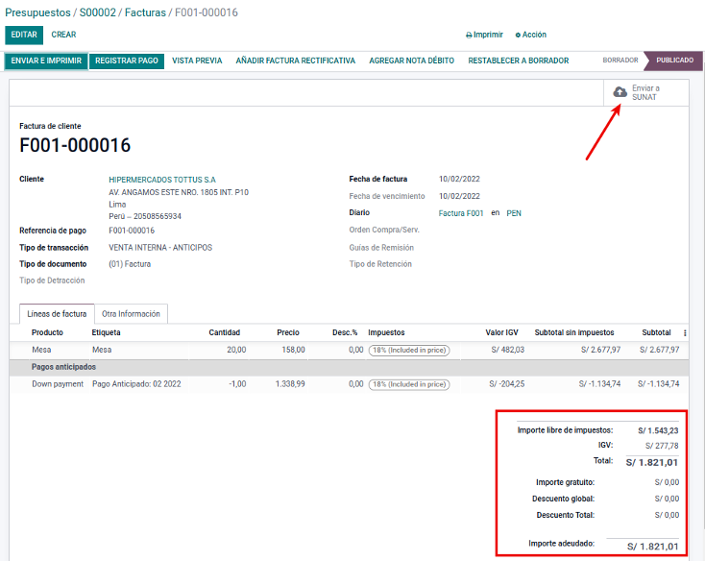Screen dimensions: 705x561
Task: Open VISTA PREVIA of the invoice
Action: [x=197, y=61]
